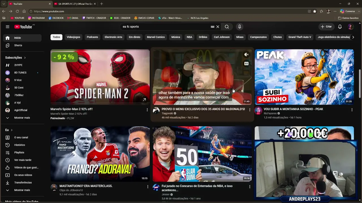362x203 pixels.
Task: Open the YouTube guide hamburger menu
Action: [x=8, y=27]
